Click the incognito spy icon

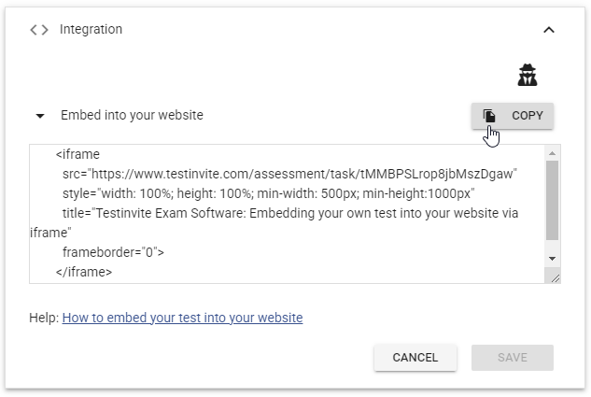tap(528, 75)
